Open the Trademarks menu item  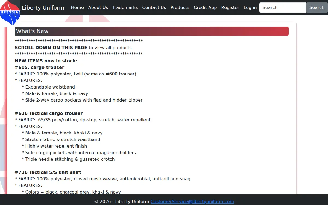(x=125, y=8)
